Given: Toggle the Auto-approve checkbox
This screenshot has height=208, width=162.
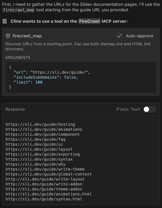Looking at the screenshot, I should point(120,36).
